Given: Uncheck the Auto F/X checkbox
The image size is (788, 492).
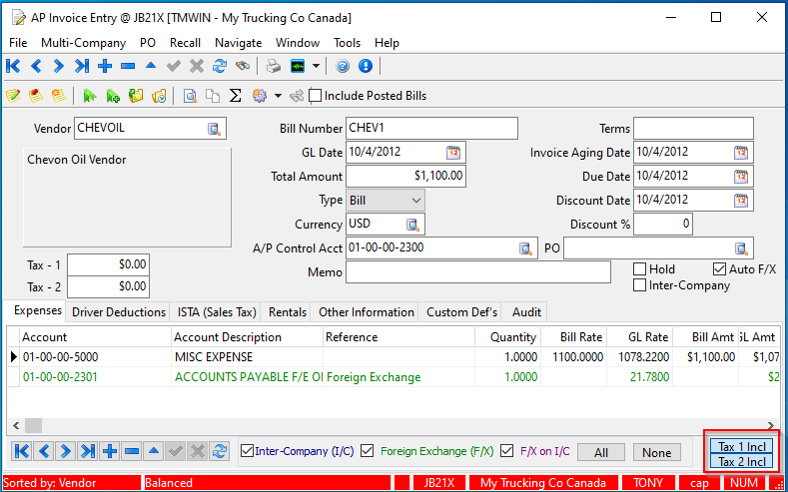Looking at the screenshot, I should [x=719, y=269].
